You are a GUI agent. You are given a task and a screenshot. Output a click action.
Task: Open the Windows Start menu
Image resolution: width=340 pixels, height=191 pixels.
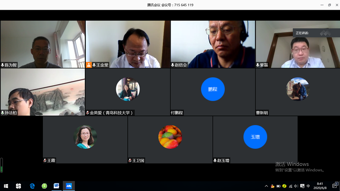click(x=6, y=186)
